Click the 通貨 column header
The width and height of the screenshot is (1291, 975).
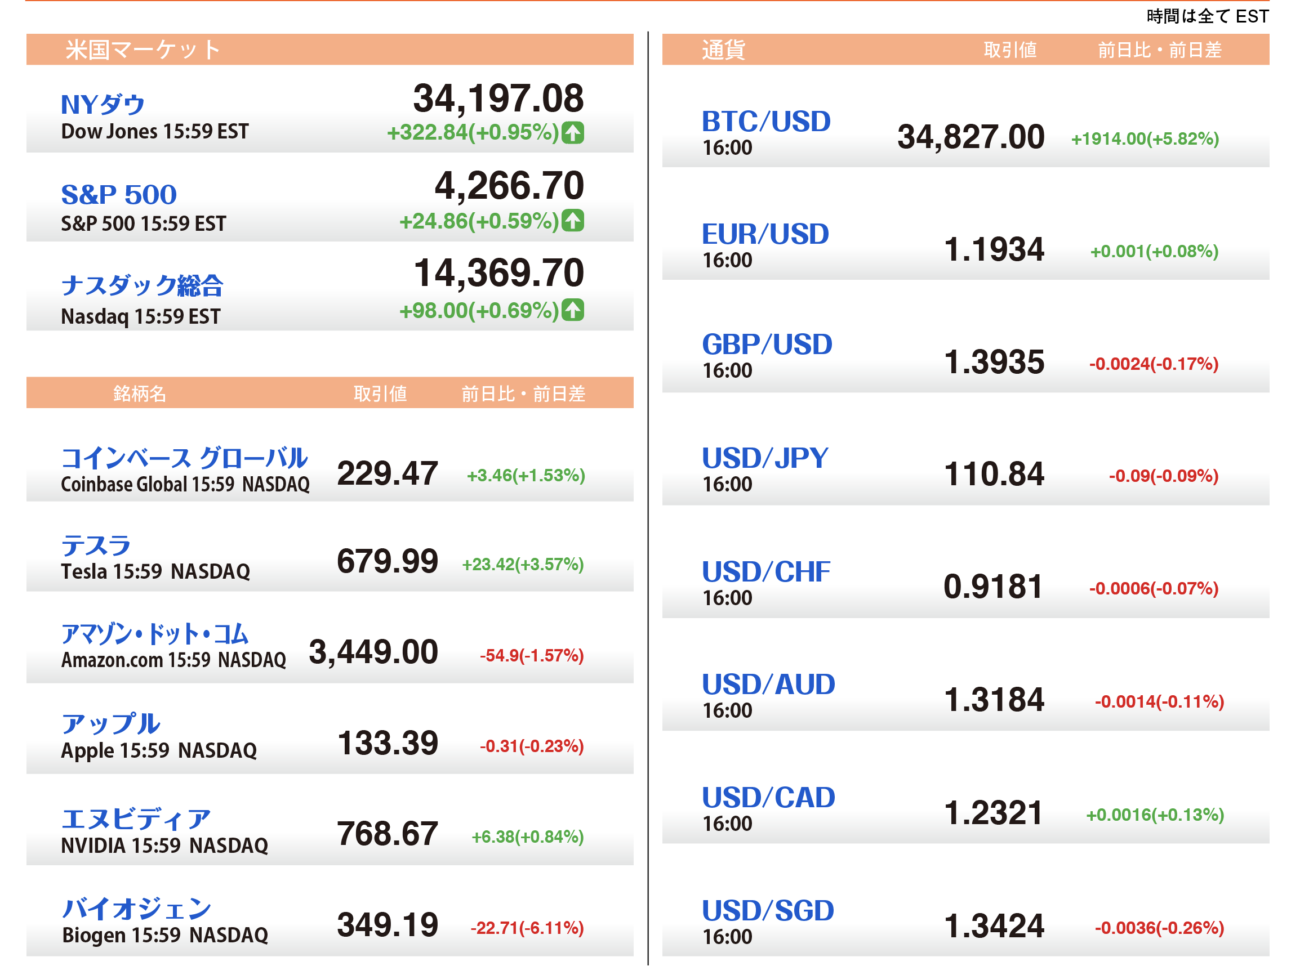[723, 50]
